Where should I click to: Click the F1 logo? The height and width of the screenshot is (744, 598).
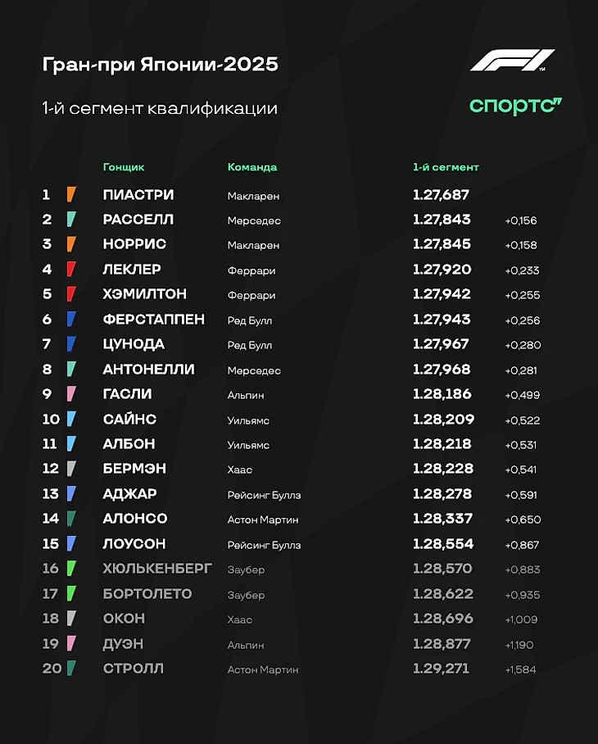[x=512, y=61]
